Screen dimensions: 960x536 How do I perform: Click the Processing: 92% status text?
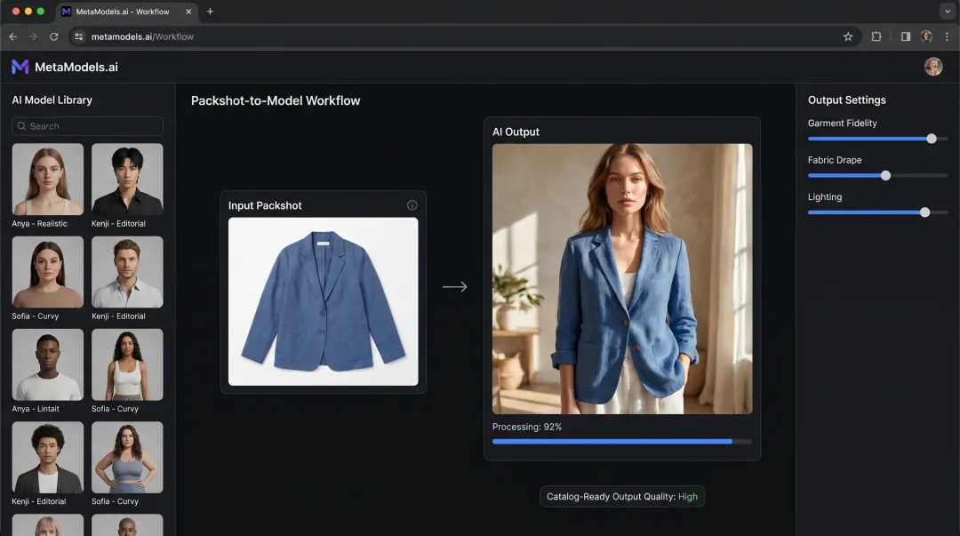tap(527, 427)
